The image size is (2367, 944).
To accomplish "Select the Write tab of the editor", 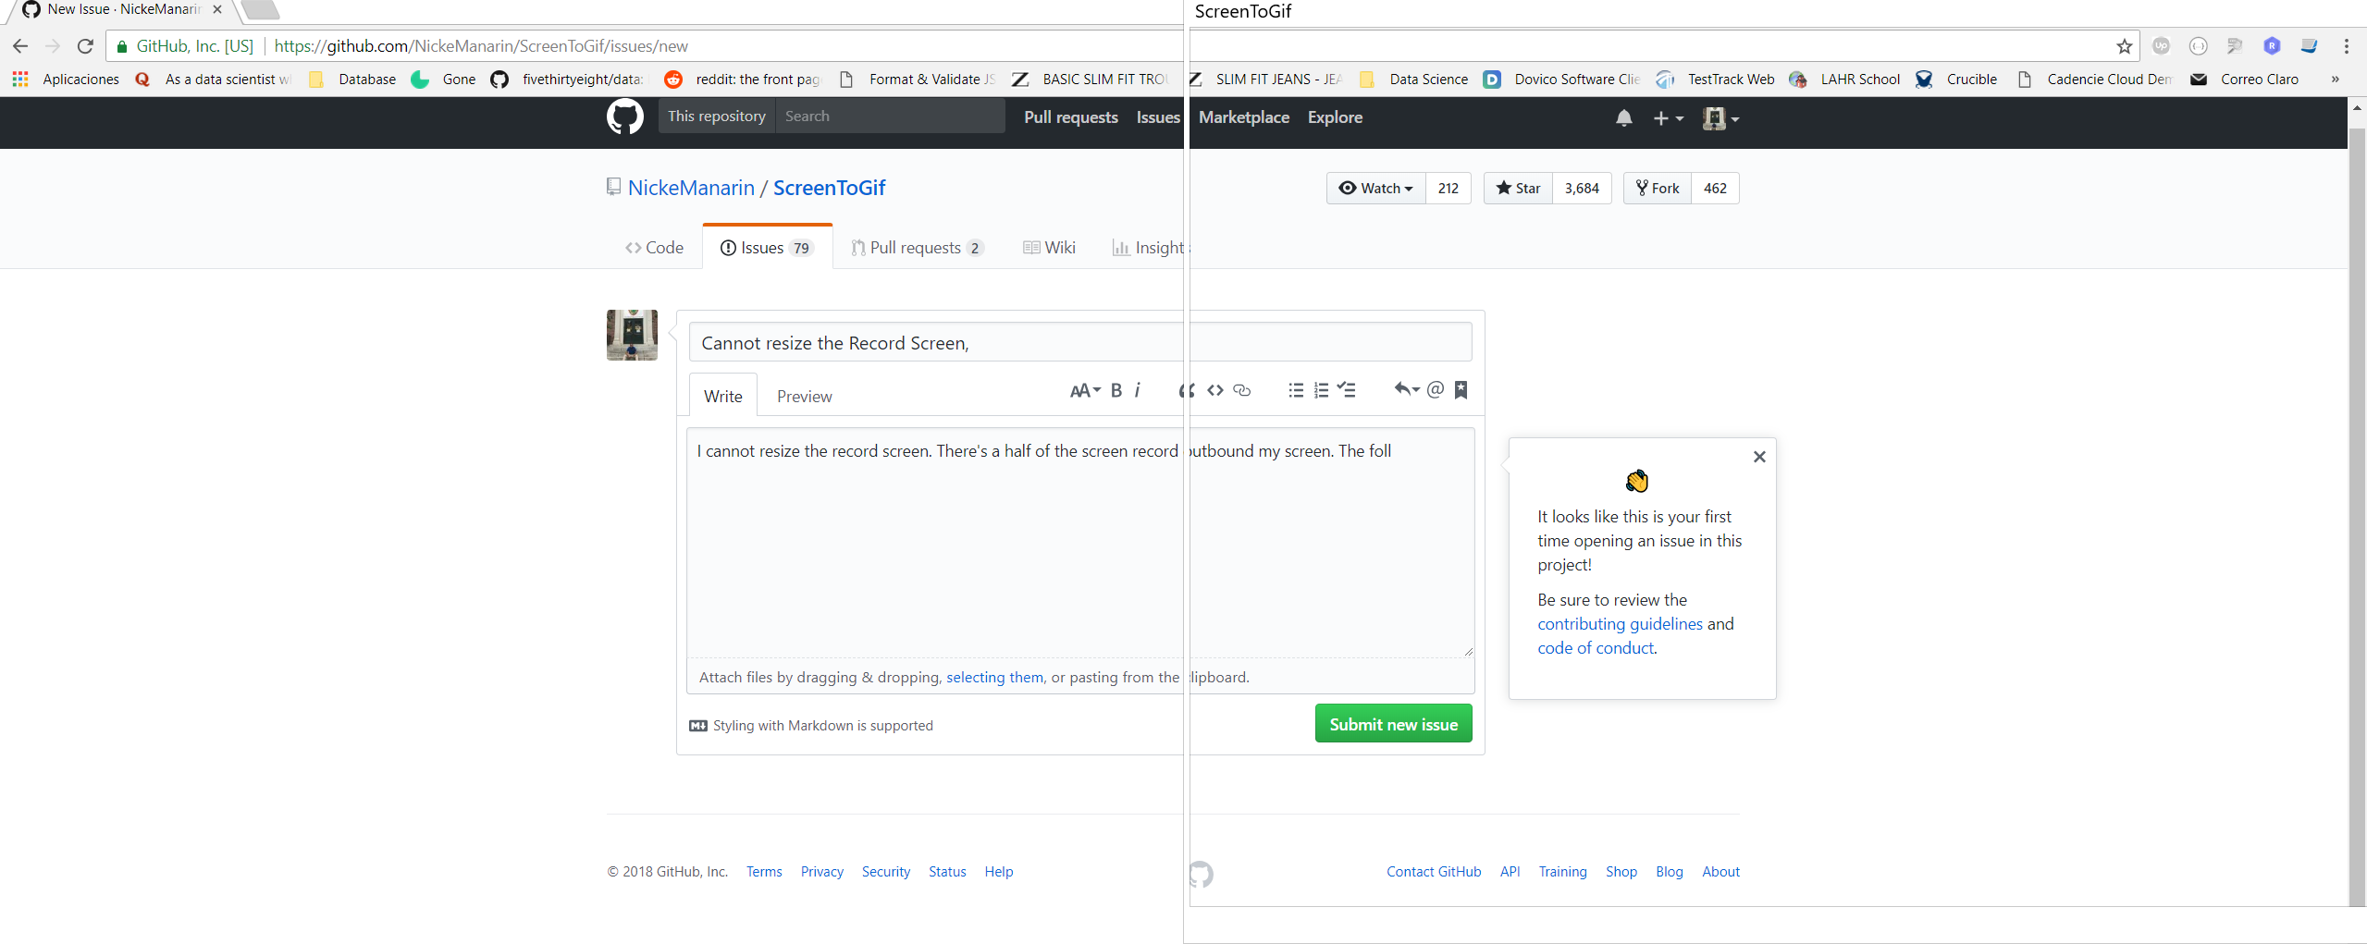I will [722, 397].
